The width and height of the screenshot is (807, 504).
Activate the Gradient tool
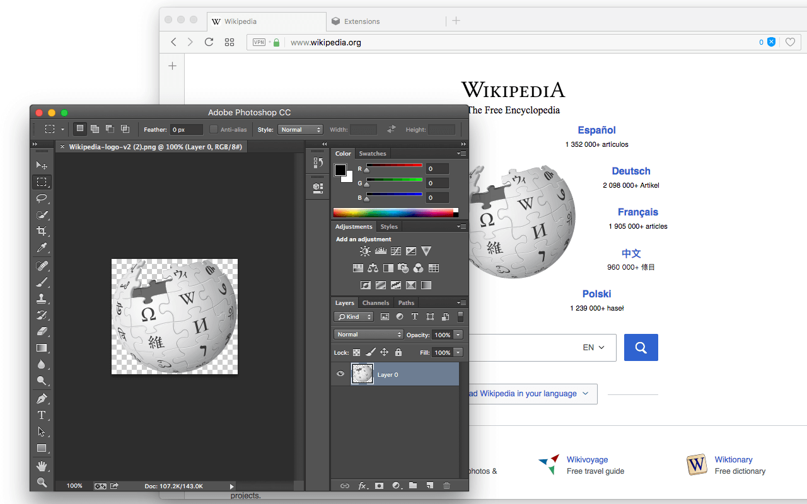(42, 348)
